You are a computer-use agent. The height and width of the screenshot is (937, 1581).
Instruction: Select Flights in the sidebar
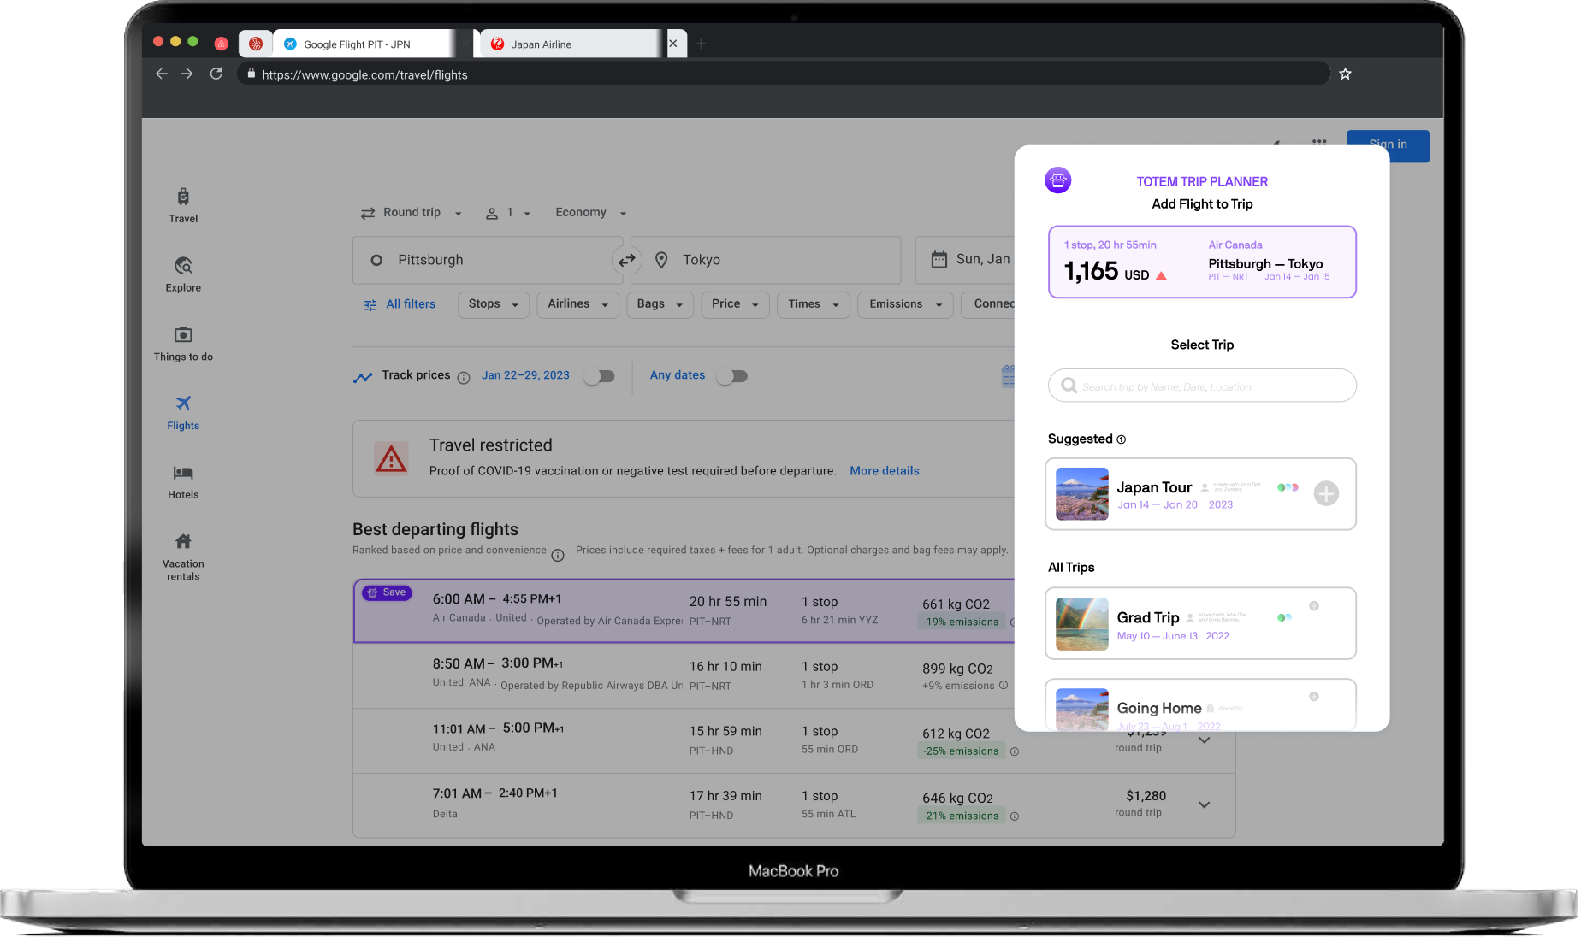pyautogui.click(x=183, y=413)
